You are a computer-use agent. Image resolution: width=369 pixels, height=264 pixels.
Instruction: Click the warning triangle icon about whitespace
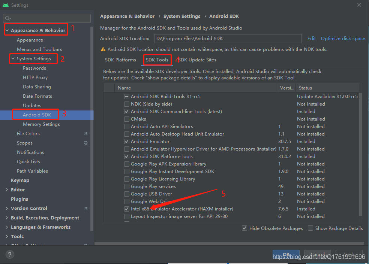click(x=103, y=49)
